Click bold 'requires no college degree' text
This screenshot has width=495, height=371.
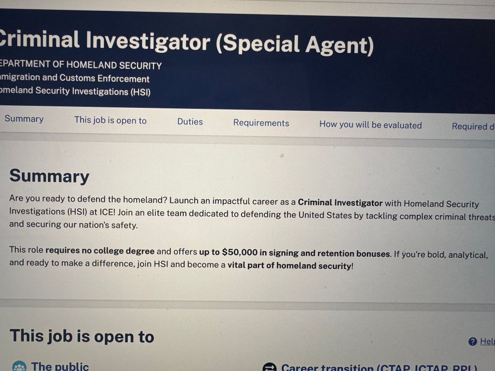tap(100, 251)
